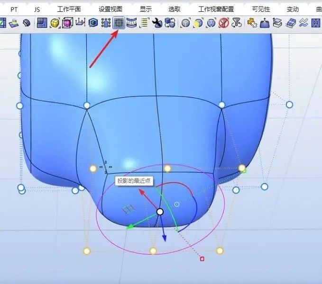Select yellow control point near green square handle
322x284 pixels.
[242, 168]
